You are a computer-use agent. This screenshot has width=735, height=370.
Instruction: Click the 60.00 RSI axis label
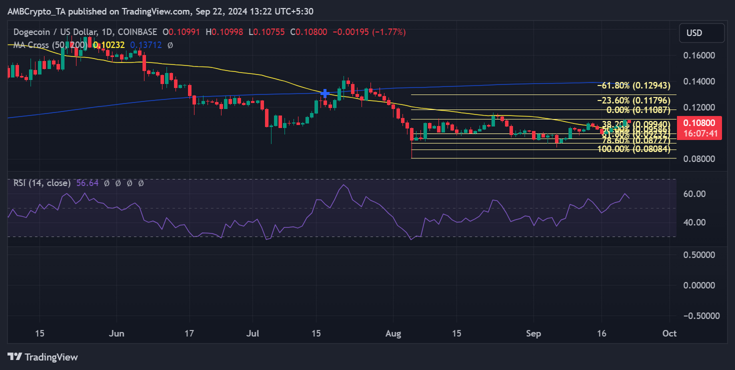click(x=694, y=194)
